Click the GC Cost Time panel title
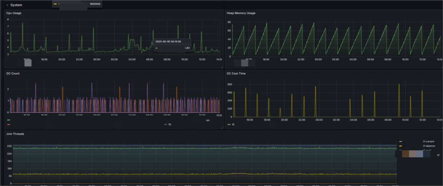This screenshot has height=186, width=443. pyautogui.click(x=236, y=73)
